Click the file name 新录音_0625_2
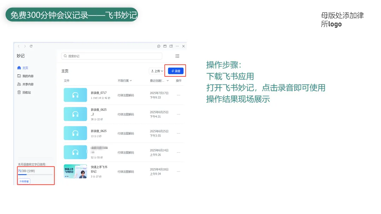This screenshot has height=214, width=381. pyautogui.click(x=99, y=112)
